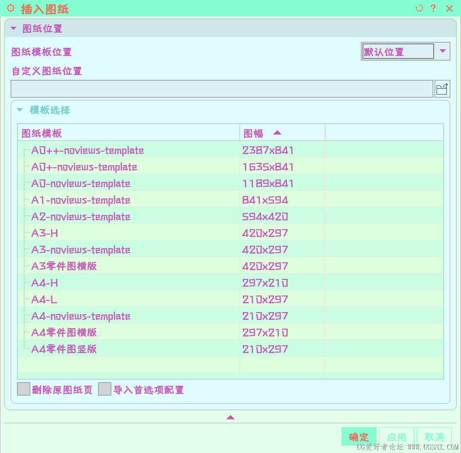Click the 图幅 sort arrow indicator
461x453 pixels.
[x=277, y=133]
